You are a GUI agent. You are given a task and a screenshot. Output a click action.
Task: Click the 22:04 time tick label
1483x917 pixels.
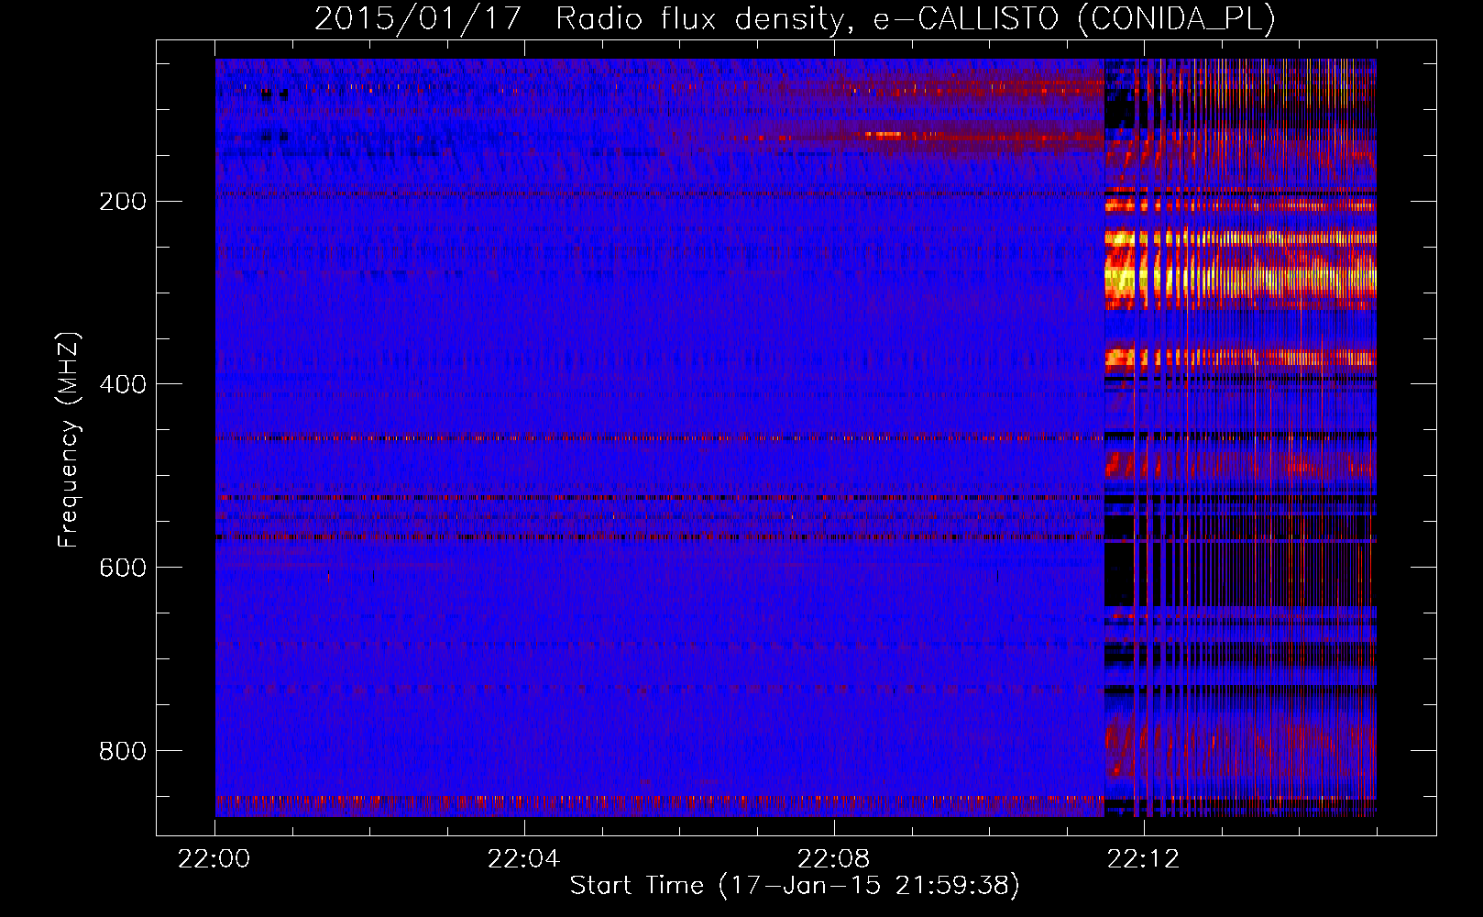[524, 859]
